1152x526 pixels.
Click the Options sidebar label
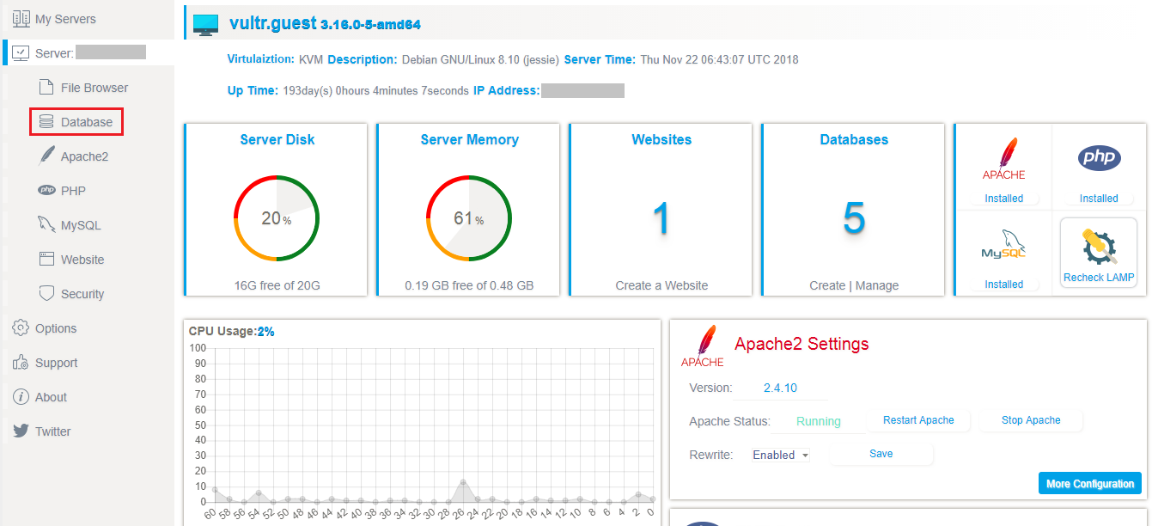(x=56, y=328)
